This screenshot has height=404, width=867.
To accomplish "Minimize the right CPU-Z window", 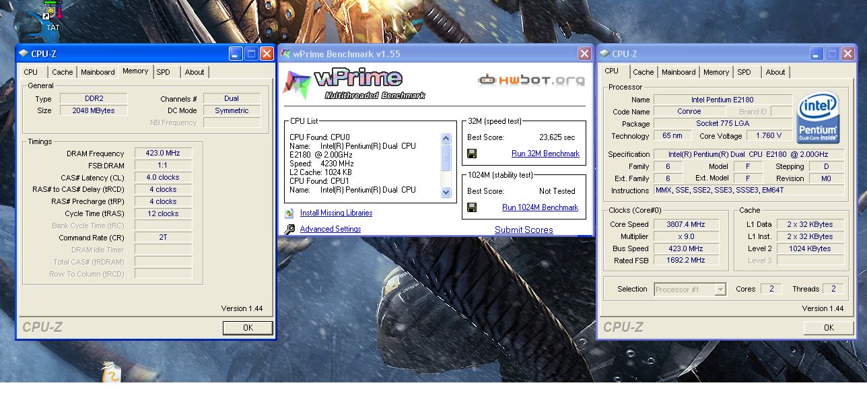I will pyautogui.click(x=817, y=54).
